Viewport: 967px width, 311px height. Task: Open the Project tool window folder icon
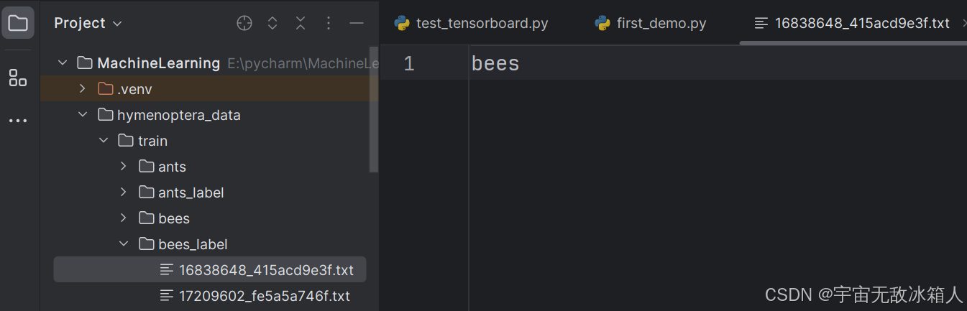(18, 23)
